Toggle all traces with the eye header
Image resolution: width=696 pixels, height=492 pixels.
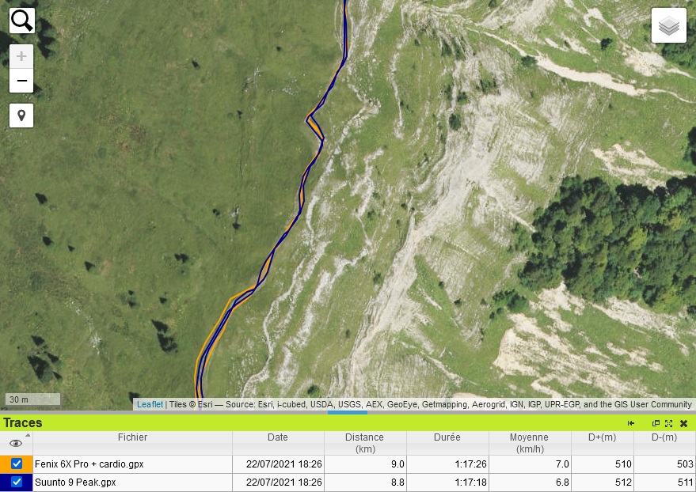click(16, 443)
